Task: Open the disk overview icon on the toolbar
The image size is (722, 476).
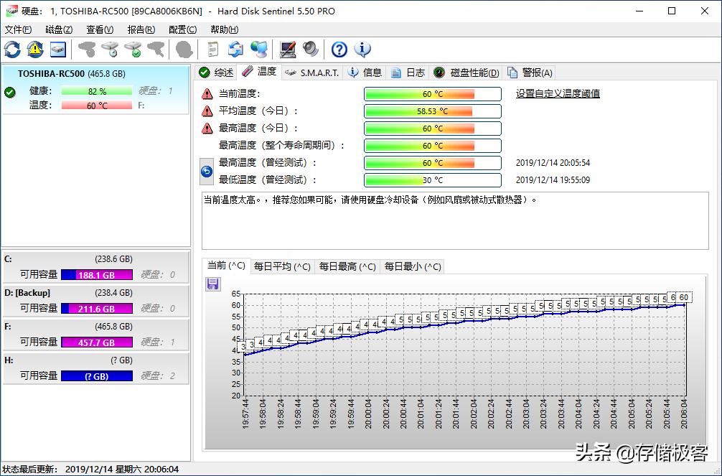Action: (58, 50)
